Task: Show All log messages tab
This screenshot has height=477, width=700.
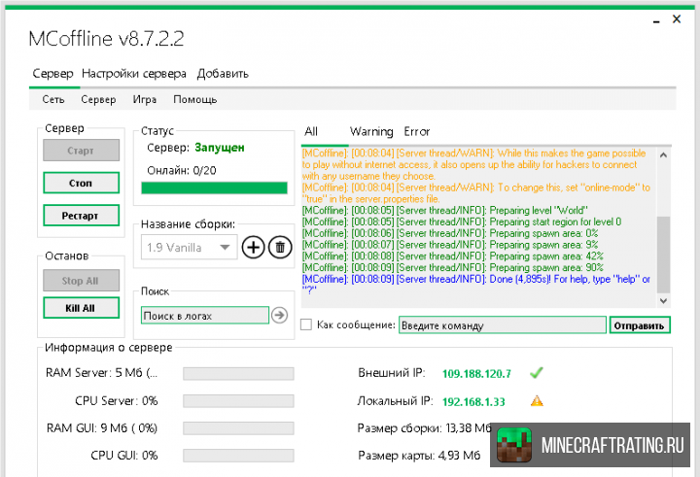Action: point(311,131)
